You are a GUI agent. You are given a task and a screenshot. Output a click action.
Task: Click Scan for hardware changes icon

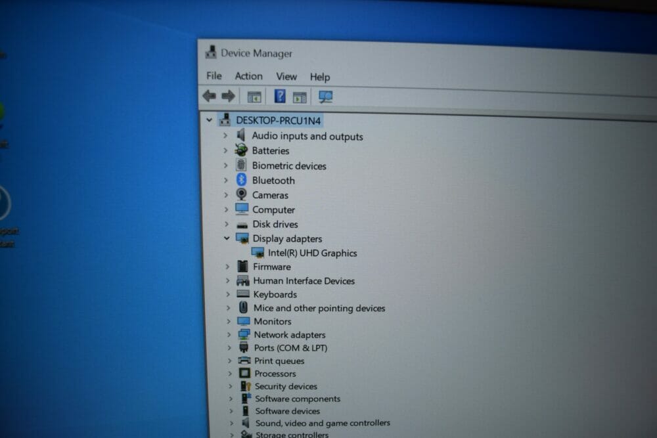pyautogui.click(x=326, y=97)
